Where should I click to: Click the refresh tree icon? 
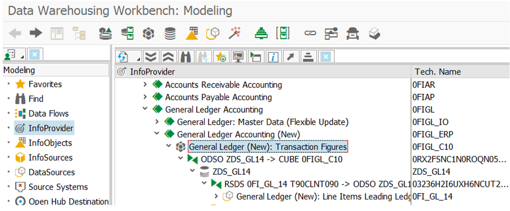[123, 57]
